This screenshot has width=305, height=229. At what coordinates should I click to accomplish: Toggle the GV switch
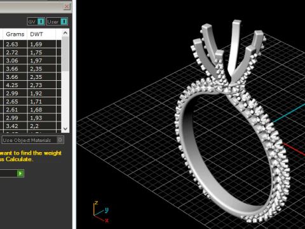click(x=36, y=22)
